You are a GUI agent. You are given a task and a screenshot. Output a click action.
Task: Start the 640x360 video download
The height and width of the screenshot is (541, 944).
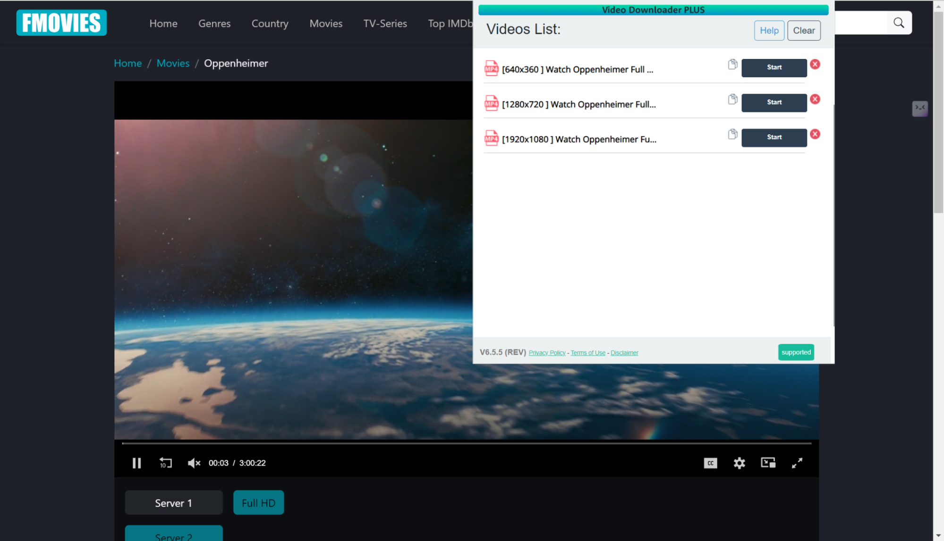[x=774, y=67]
